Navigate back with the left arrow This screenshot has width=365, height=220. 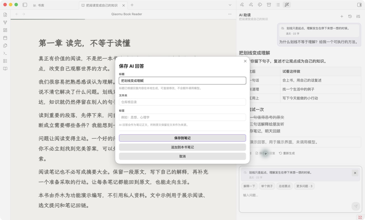17,14
